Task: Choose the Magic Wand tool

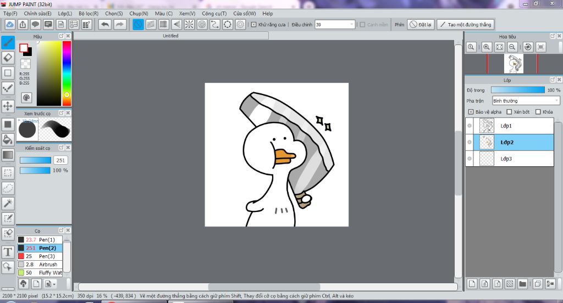Action: [8, 203]
